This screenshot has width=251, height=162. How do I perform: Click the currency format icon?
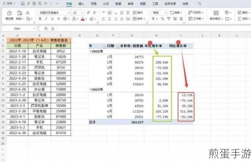pyautogui.click(x=153, y=19)
